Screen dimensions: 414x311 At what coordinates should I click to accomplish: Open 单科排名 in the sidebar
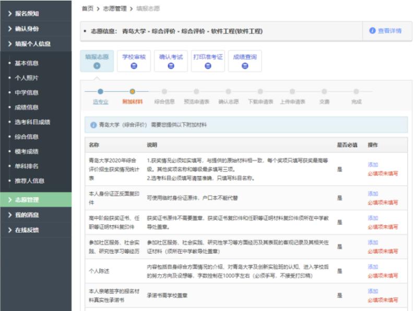click(x=27, y=166)
